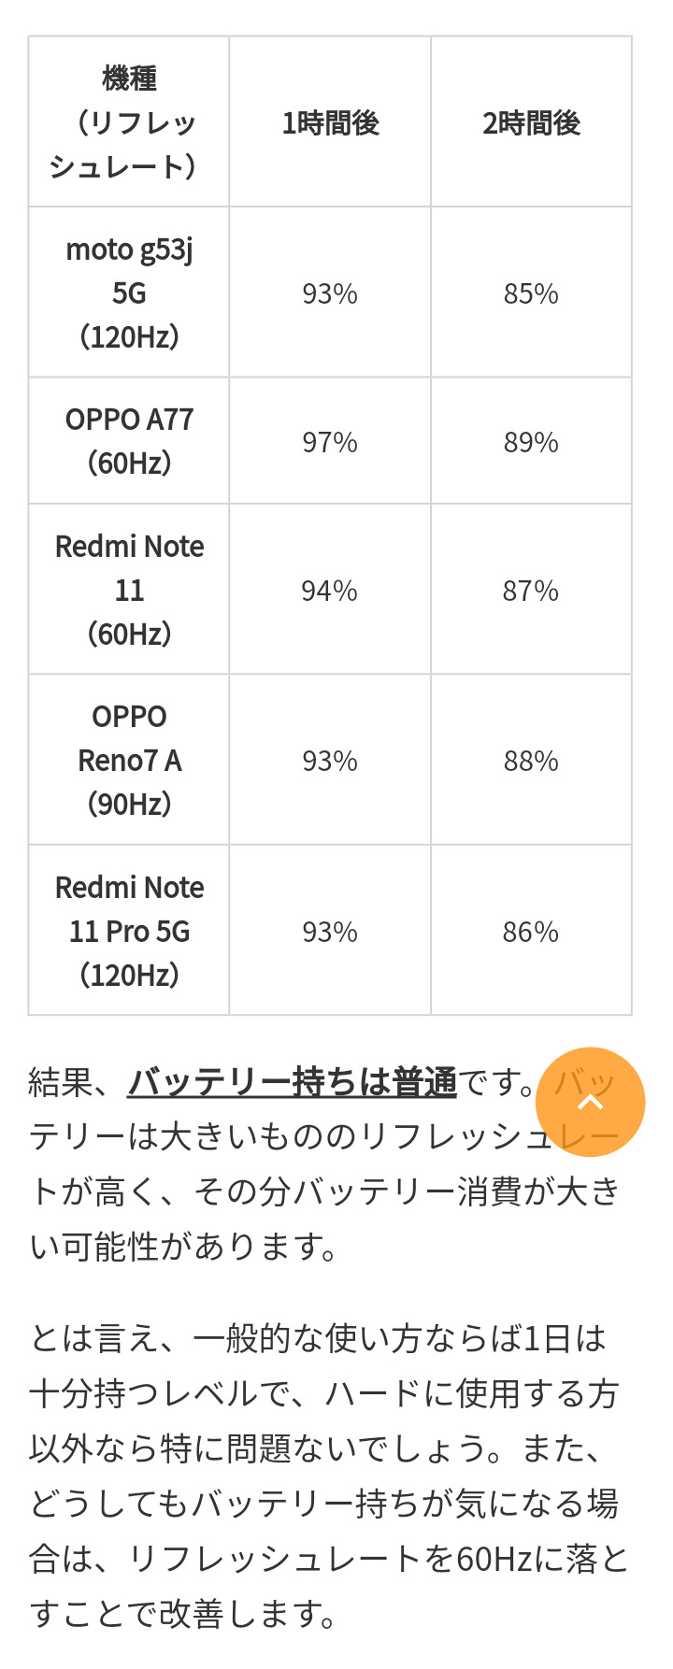The image size is (673, 1669).
Task: Tap the orange scroll-to-top arrow button
Action: (x=590, y=1102)
